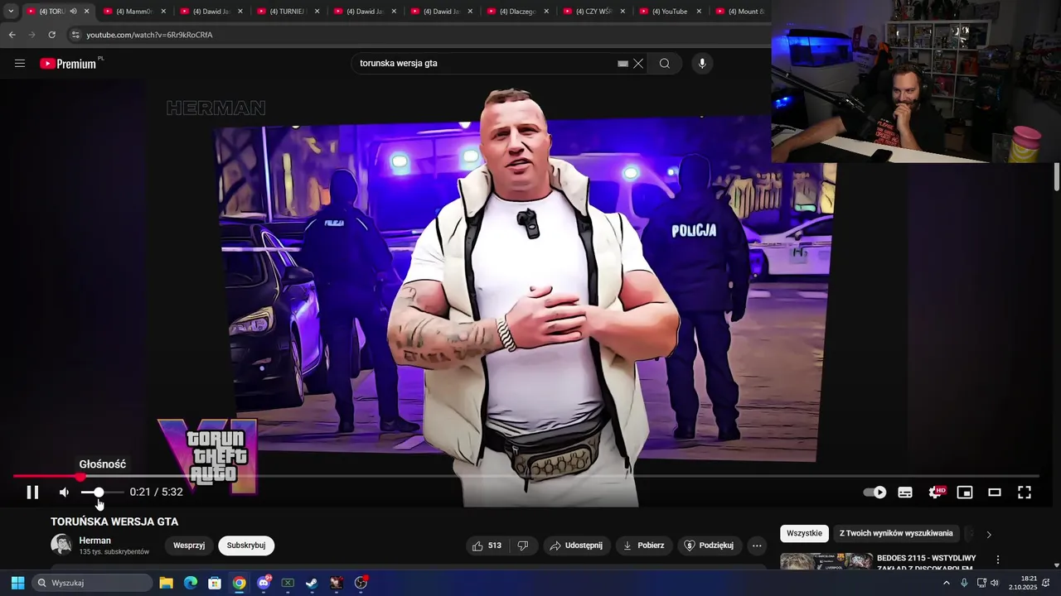This screenshot has height=596, width=1061.
Task: Click the Wesprzyj join button
Action: 189,546
